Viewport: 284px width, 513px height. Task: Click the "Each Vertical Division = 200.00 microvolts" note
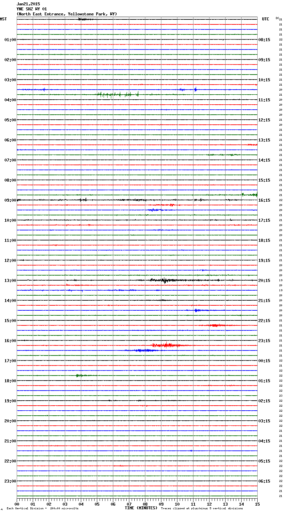42,509
